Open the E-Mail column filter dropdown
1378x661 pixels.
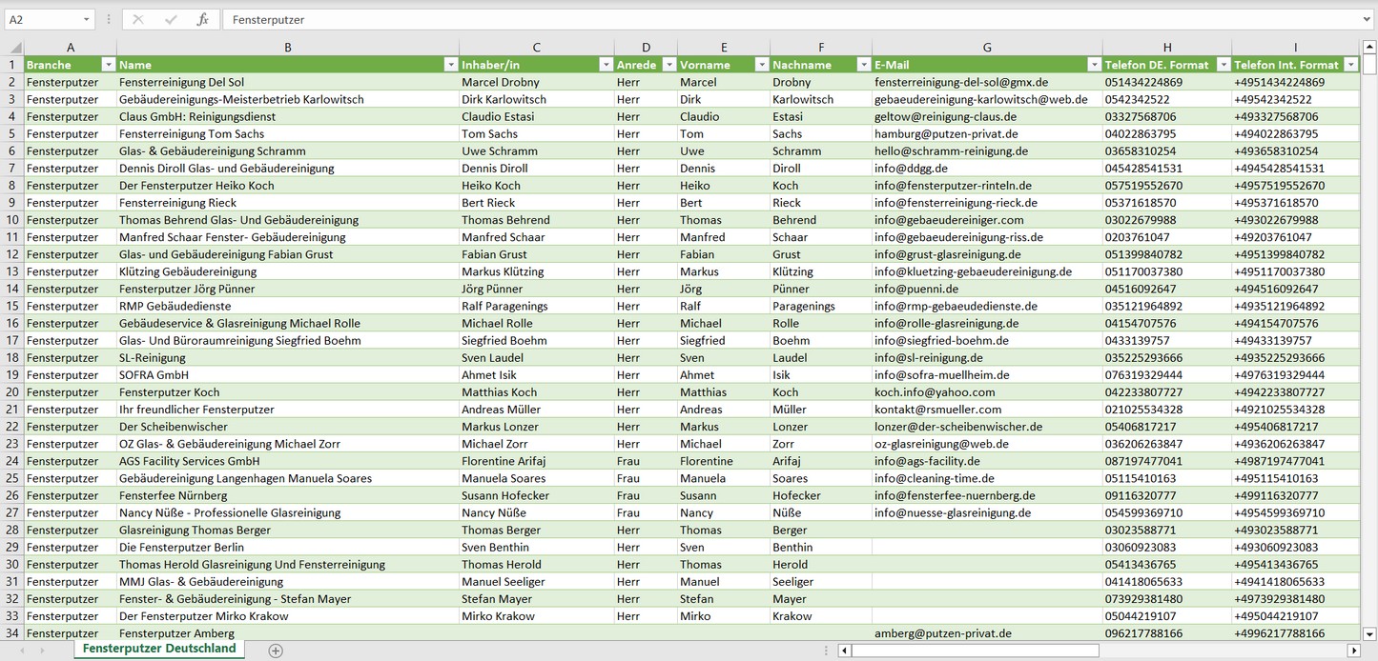coord(1093,65)
